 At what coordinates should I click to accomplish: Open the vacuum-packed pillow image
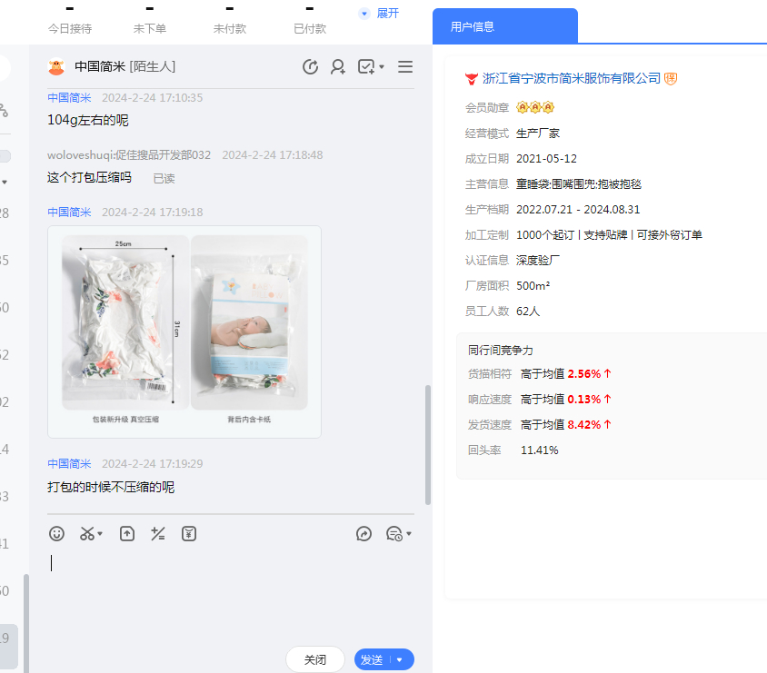[x=125, y=322]
